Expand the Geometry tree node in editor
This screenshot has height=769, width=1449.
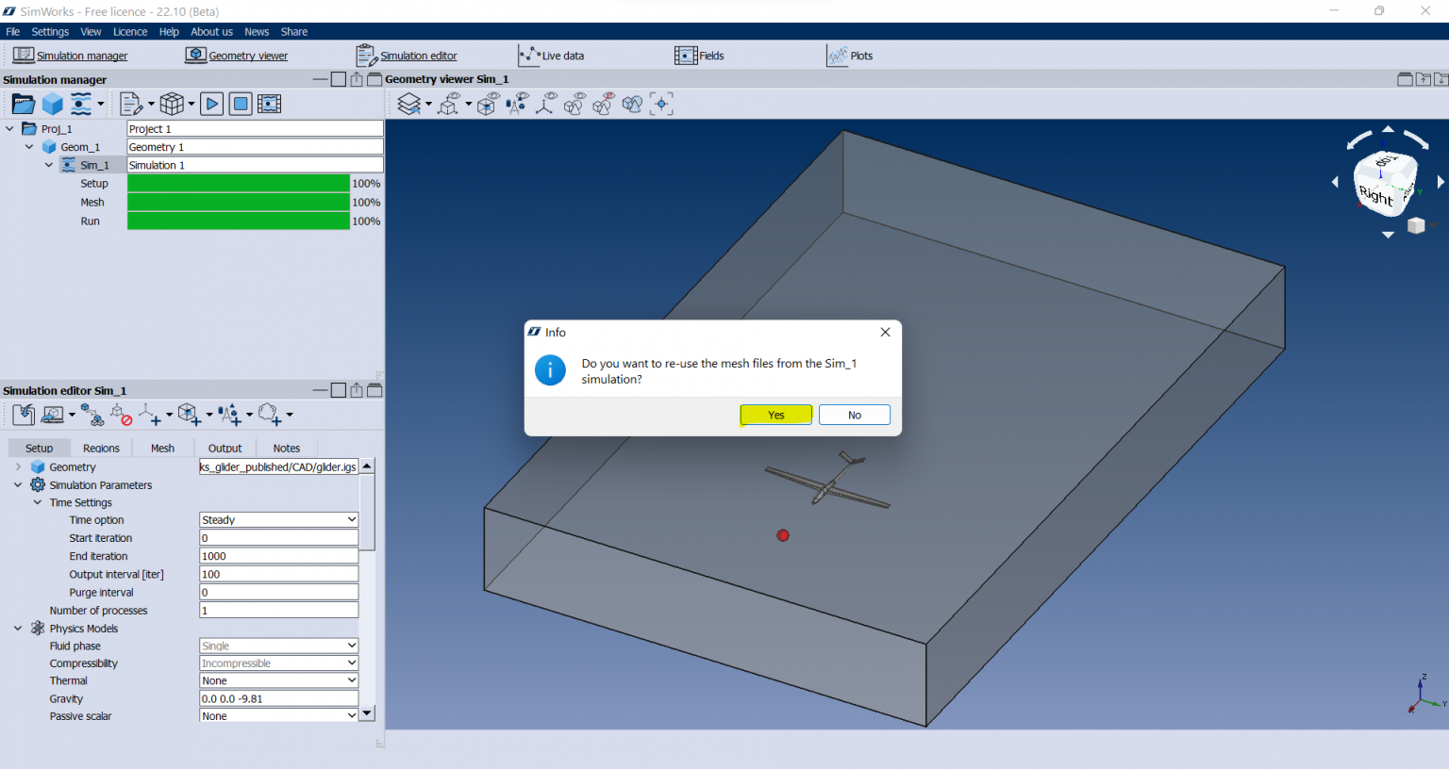click(18, 466)
